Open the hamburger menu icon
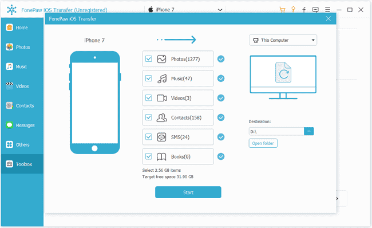Image resolution: width=372 pixels, height=228 pixels. click(x=327, y=10)
